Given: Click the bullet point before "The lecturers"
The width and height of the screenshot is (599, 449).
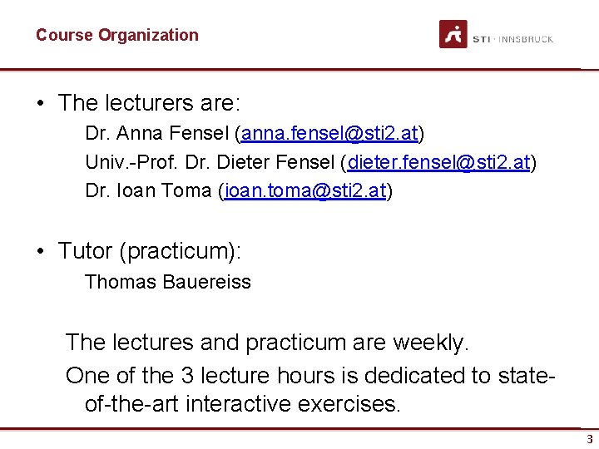Looking at the screenshot, I should click(x=41, y=103).
